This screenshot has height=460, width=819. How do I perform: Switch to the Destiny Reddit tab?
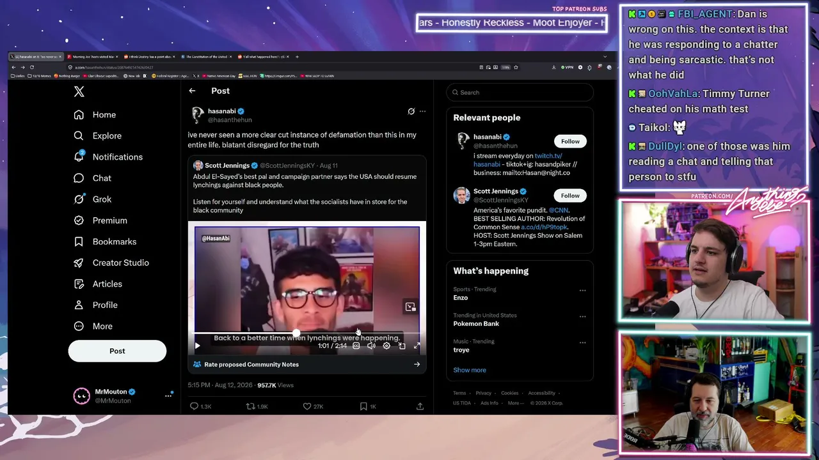pos(150,57)
